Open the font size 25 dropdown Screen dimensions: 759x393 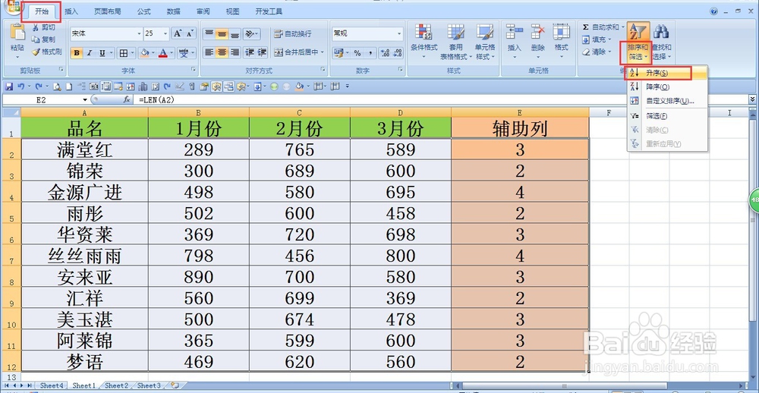coord(165,33)
